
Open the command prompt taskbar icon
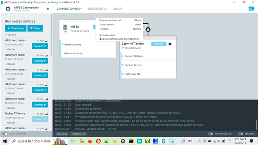[x=131, y=141]
